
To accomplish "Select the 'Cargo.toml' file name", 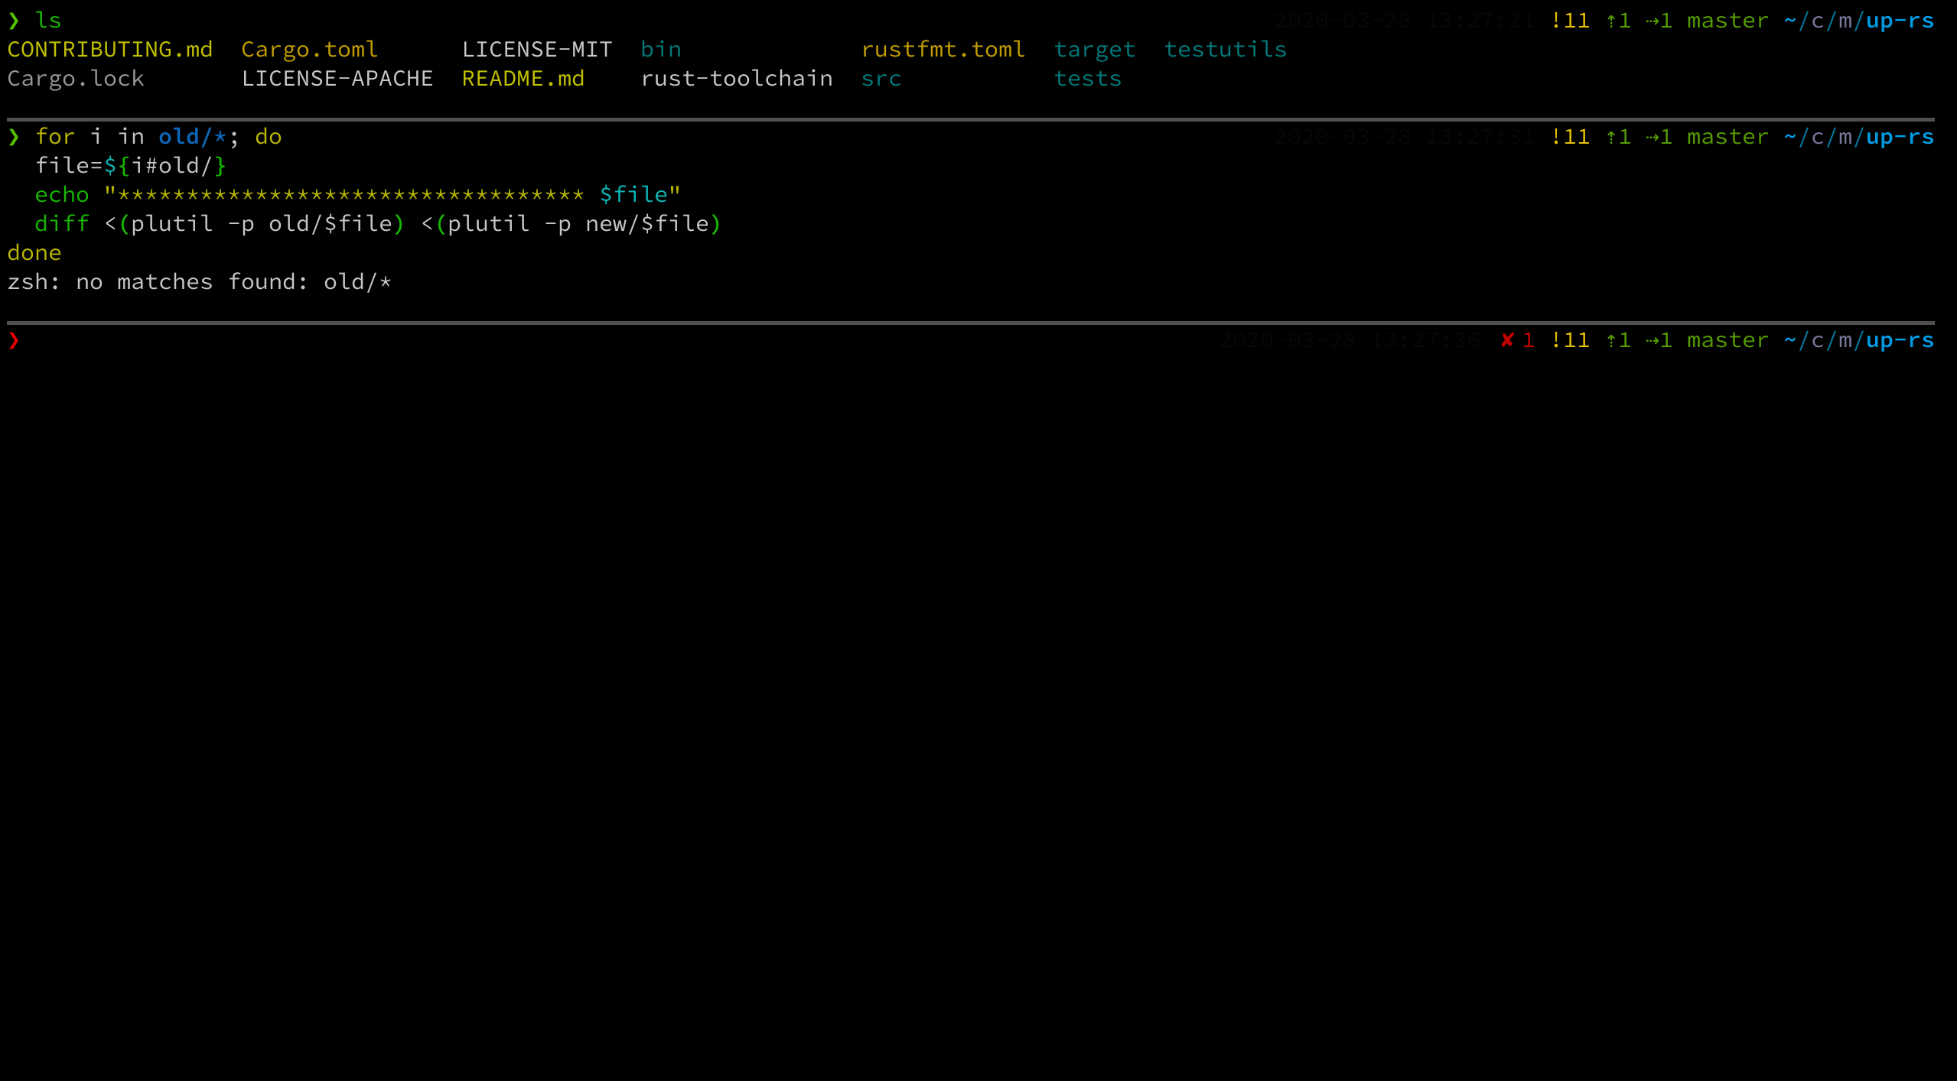I will (310, 50).
